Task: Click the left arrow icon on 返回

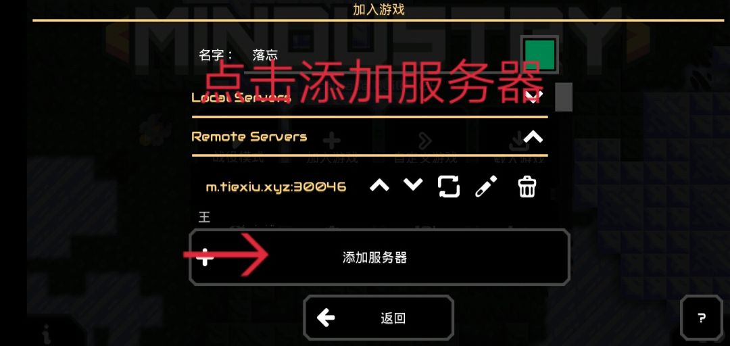Action: tap(326, 318)
